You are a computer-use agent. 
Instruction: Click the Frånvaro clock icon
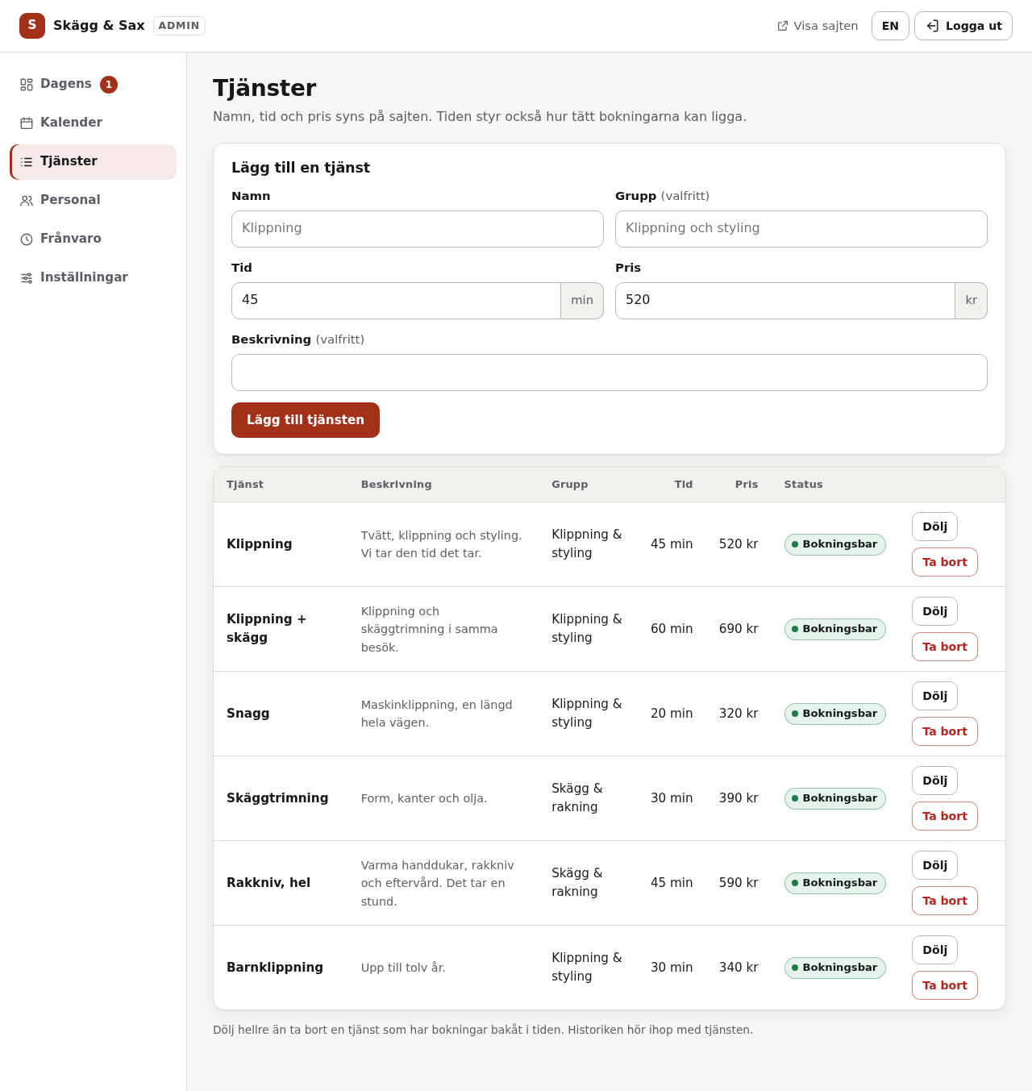[x=27, y=239]
